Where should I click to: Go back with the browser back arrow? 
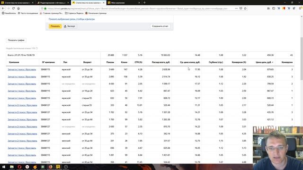(3, 8)
